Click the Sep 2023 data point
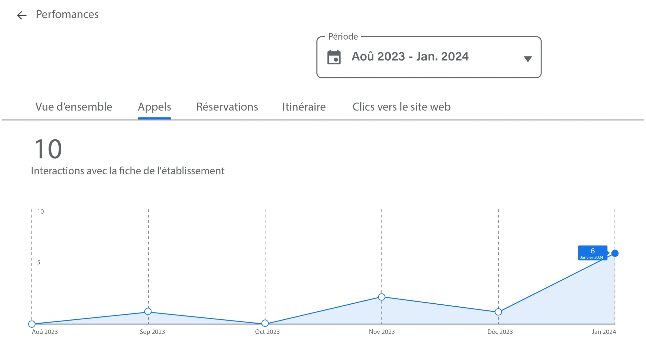This screenshot has height=344, width=646. pyautogui.click(x=148, y=311)
